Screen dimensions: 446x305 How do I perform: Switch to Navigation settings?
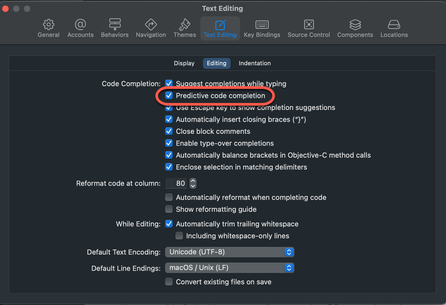(x=151, y=28)
